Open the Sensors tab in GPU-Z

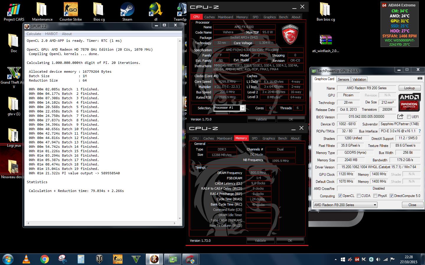343,79
